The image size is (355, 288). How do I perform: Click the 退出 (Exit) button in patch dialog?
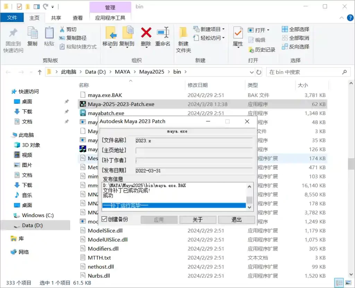236,220
